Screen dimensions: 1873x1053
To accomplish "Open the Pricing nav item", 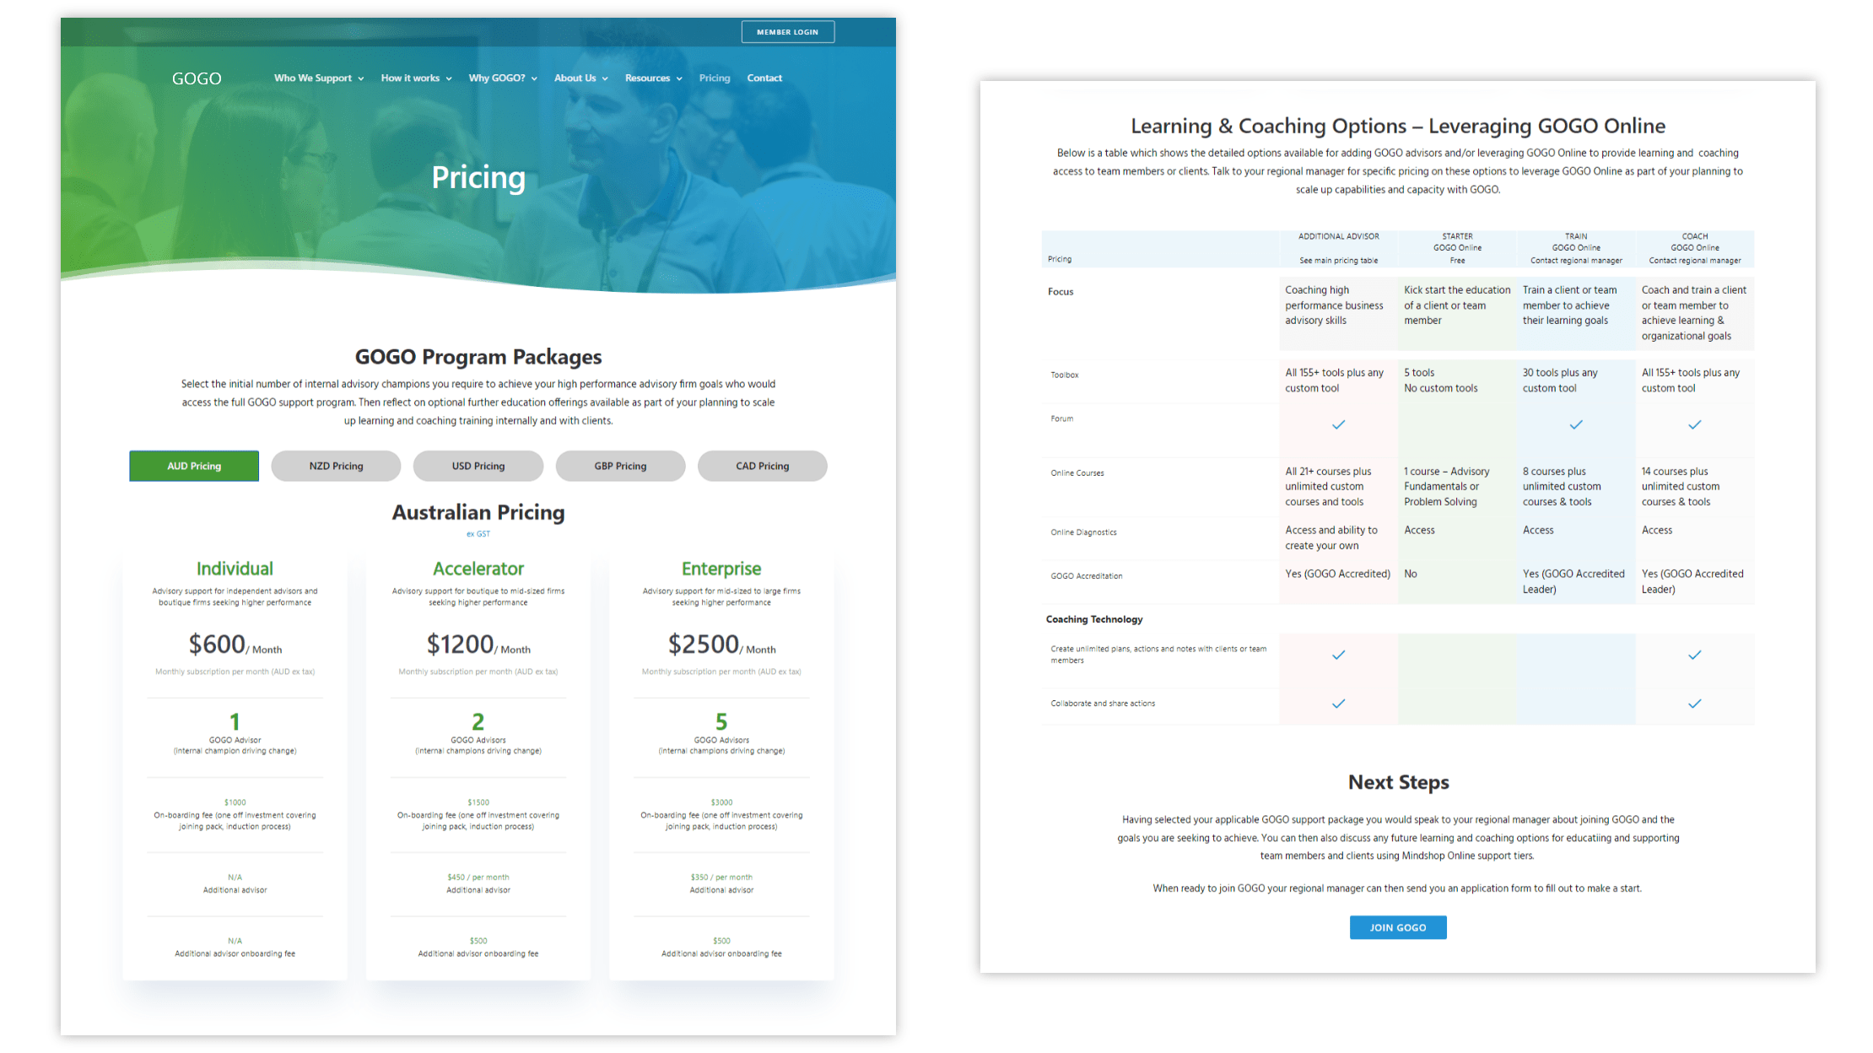I will click(x=715, y=78).
